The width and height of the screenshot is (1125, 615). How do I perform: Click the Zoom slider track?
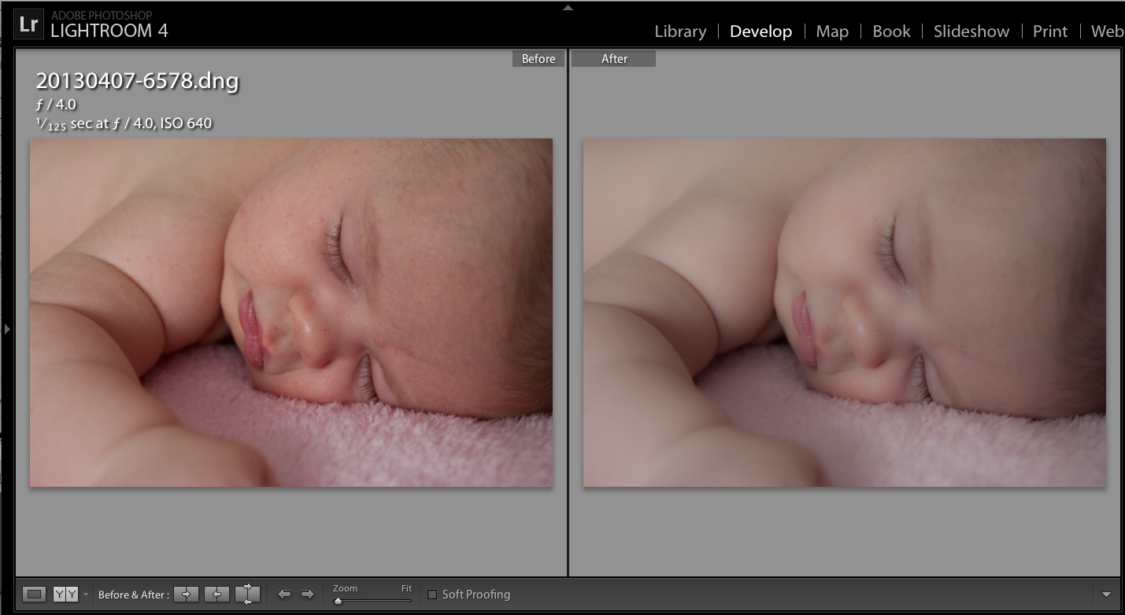(x=374, y=601)
